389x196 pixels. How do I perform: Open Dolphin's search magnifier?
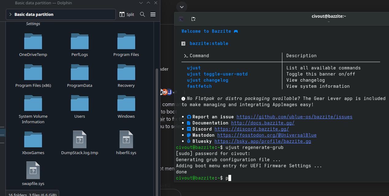pos(142,14)
